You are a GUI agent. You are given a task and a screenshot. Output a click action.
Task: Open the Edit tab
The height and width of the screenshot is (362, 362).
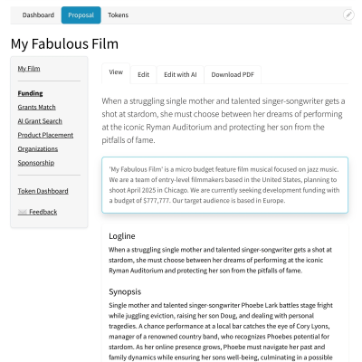(143, 74)
